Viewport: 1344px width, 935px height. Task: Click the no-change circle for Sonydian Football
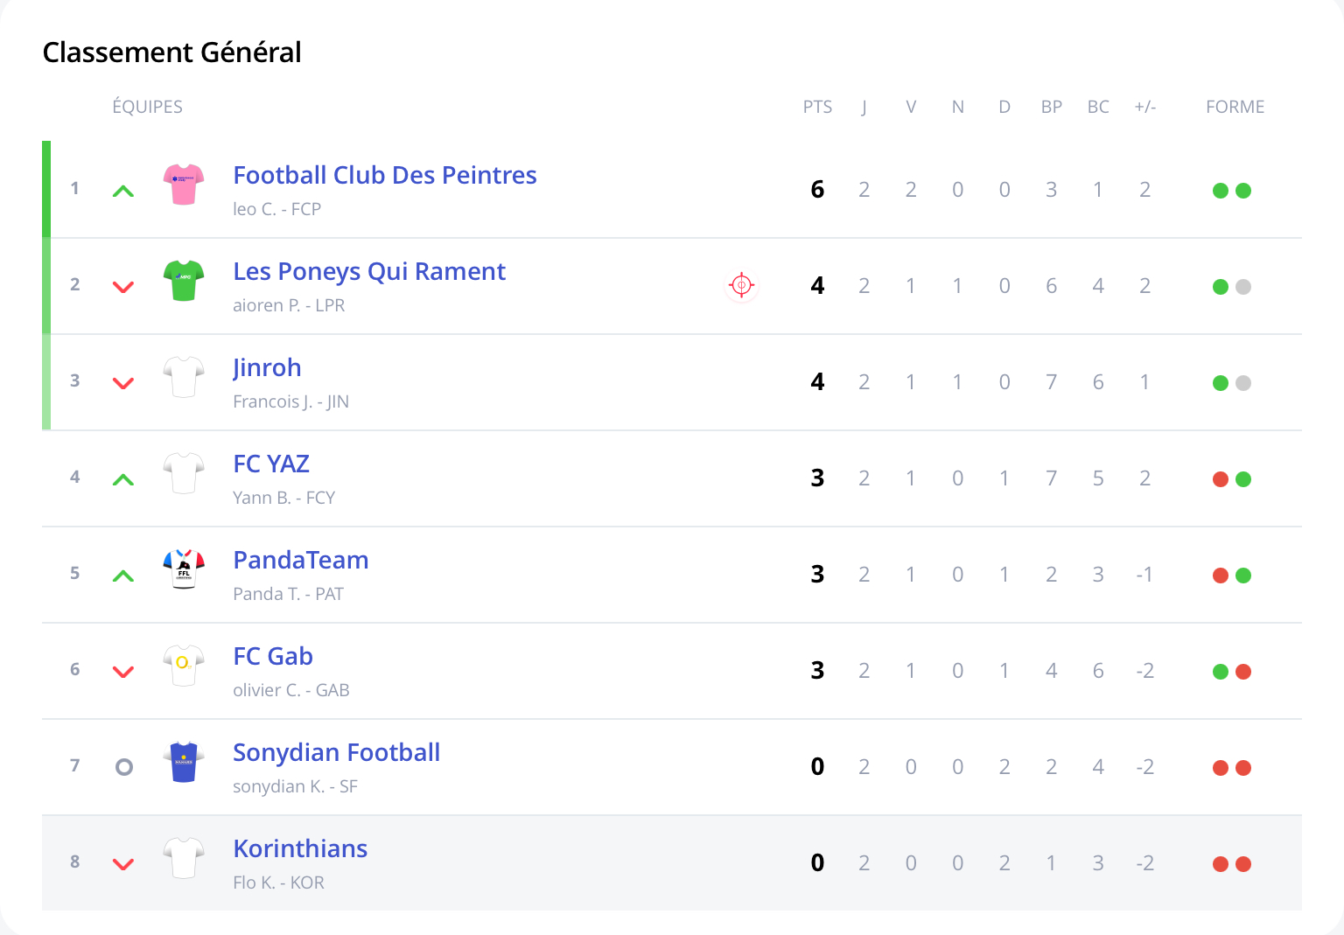click(124, 767)
